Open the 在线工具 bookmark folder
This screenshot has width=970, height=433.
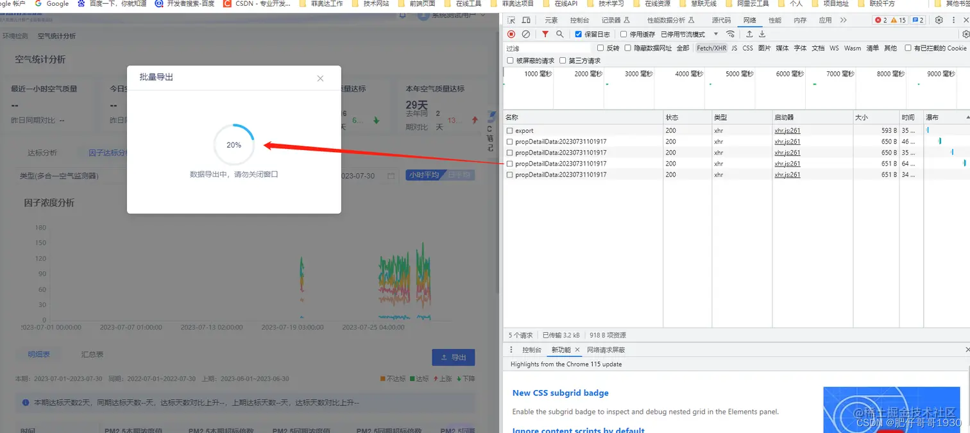(x=463, y=4)
